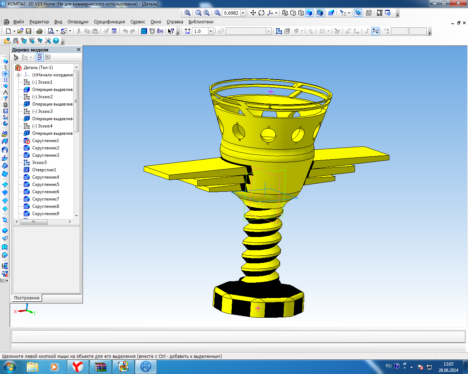Click the Redo arrow icon
Image resolution: width=468 pixels, height=374 pixels.
click(133, 31)
